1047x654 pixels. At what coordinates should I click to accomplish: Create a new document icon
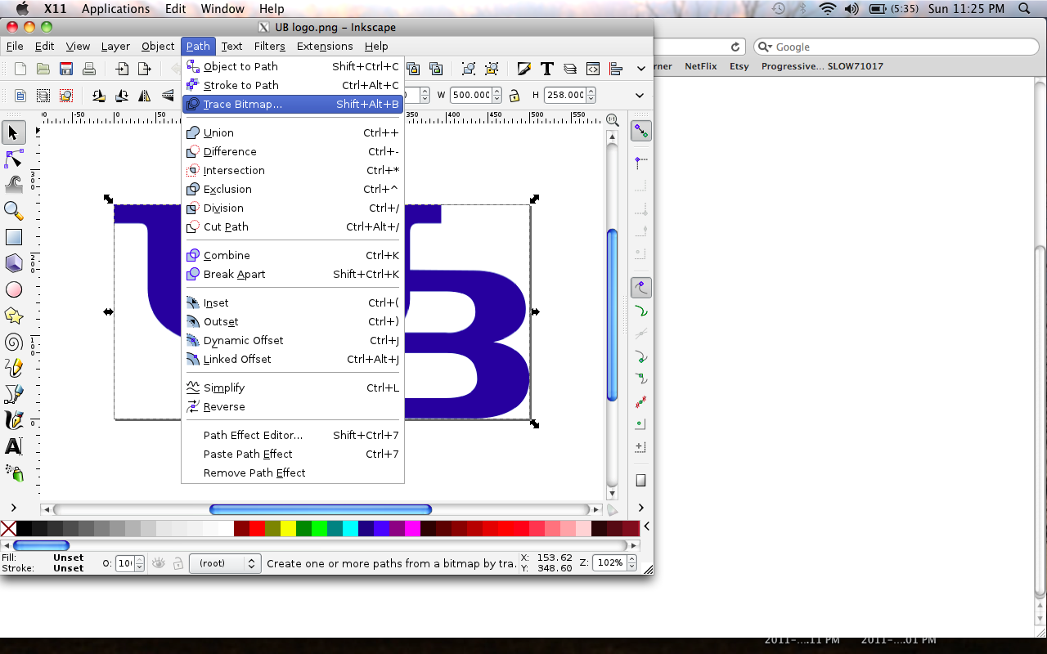[20, 69]
